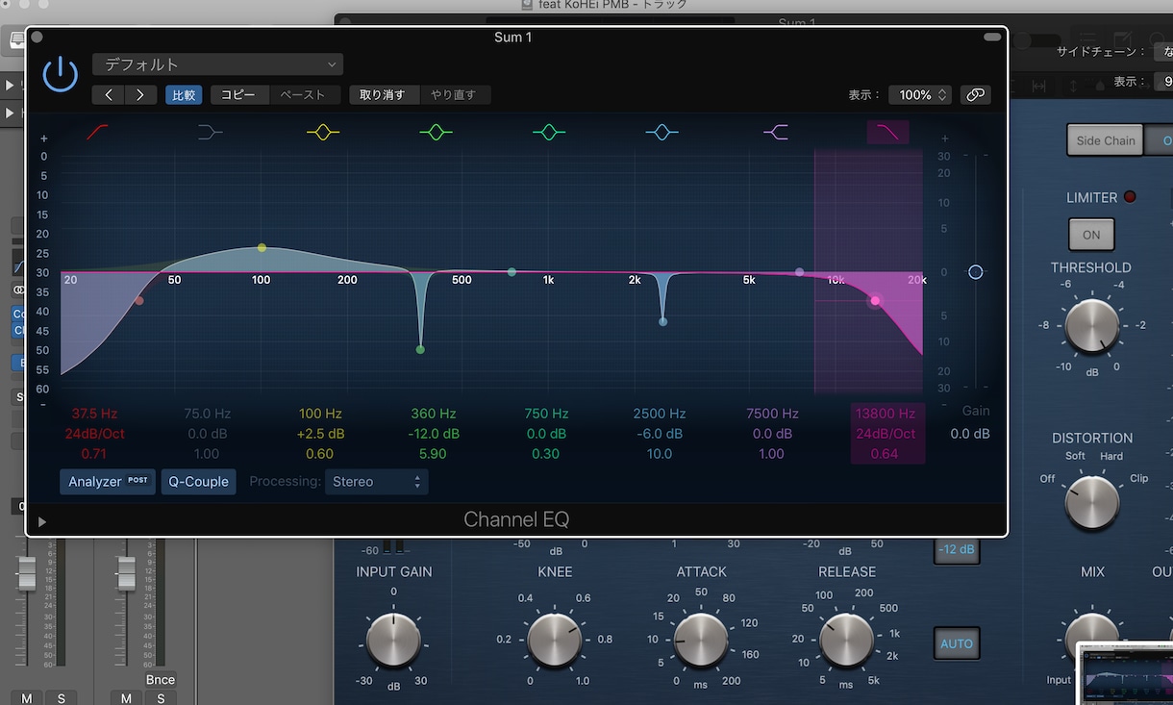Click the Bnce track label in mixer
The width and height of the screenshot is (1173, 705).
coord(161,680)
